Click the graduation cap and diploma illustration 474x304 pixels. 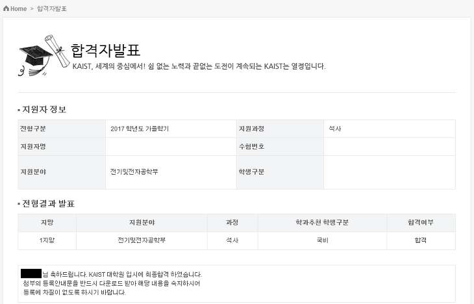coord(44,55)
